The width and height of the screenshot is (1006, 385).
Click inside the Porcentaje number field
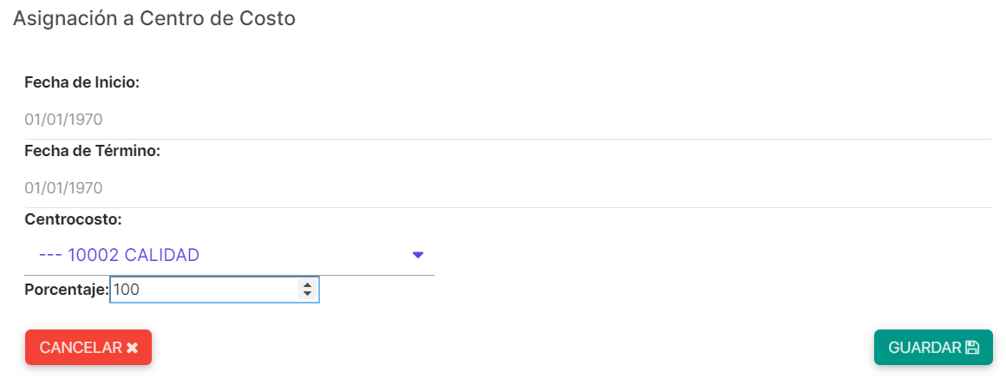coord(214,290)
